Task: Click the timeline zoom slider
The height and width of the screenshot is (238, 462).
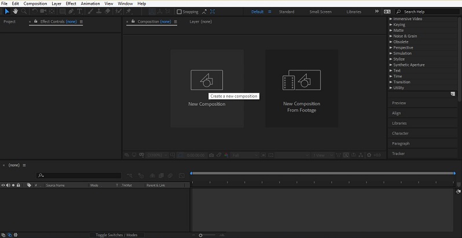Action: pyautogui.click(x=201, y=235)
